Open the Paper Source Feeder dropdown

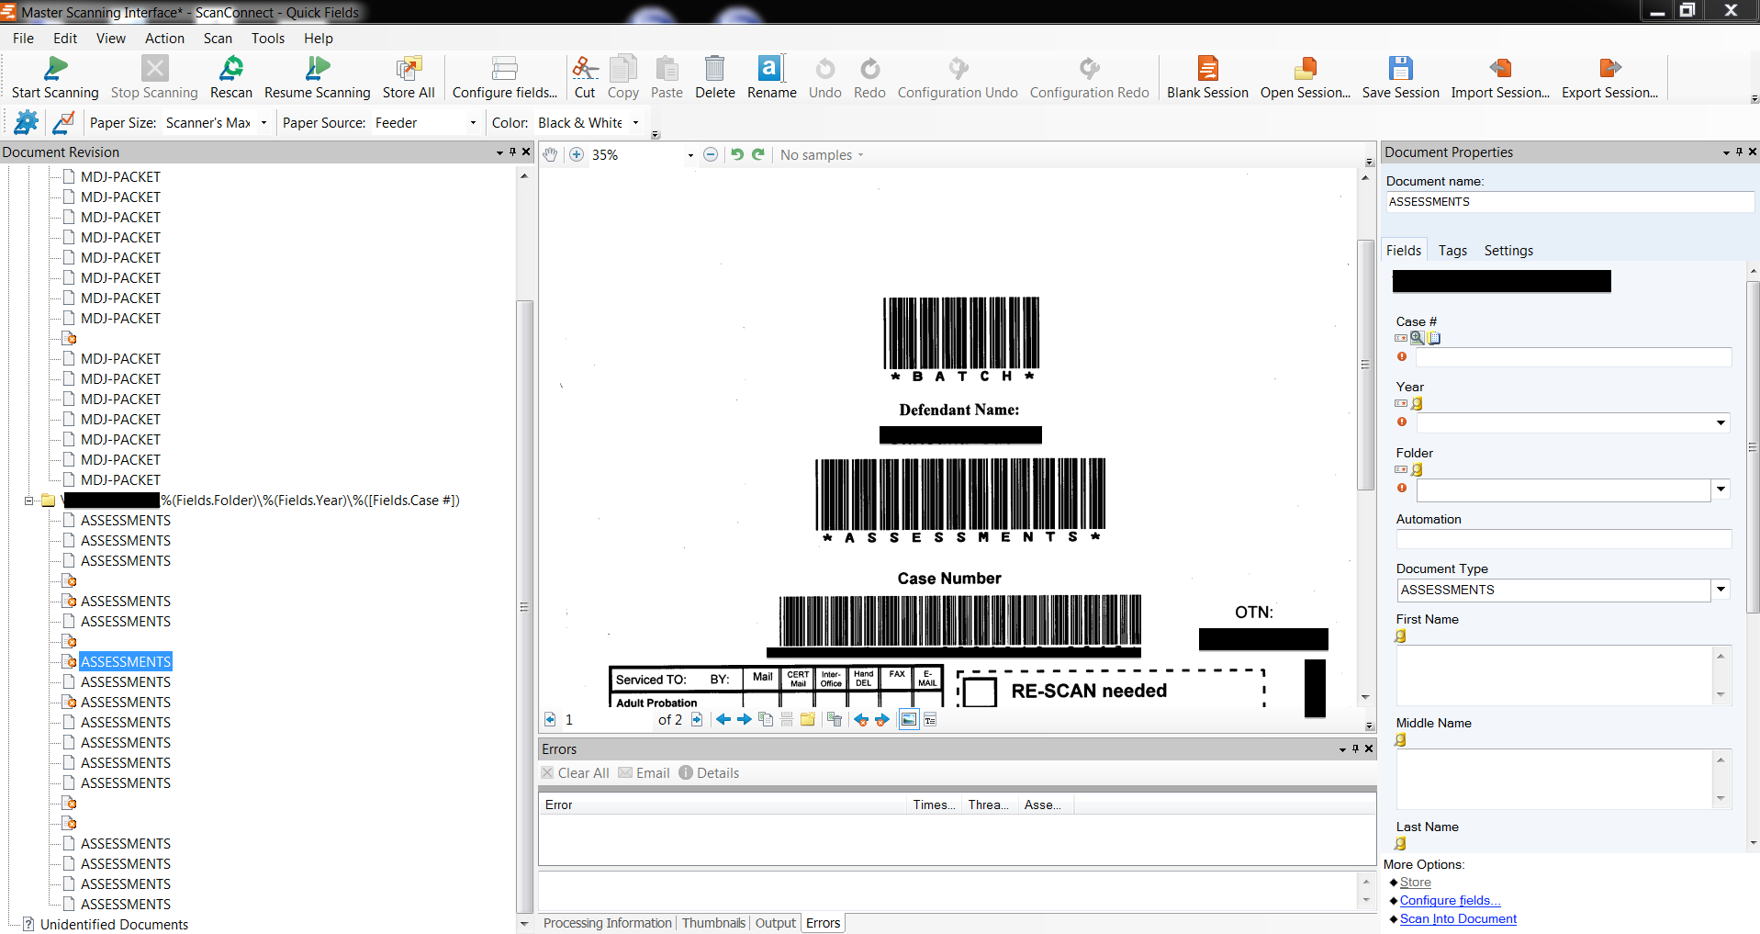tap(473, 122)
